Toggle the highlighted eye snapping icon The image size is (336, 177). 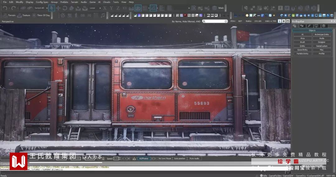(x=138, y=8)
